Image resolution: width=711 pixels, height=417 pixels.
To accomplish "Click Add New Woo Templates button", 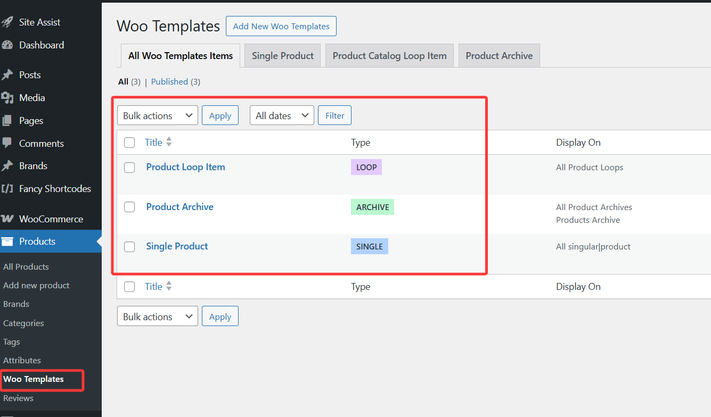I will click(x=281, y=26).
